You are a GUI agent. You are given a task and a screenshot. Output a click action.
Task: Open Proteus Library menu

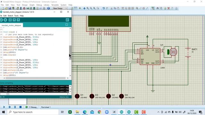click(x=46, y=5)
